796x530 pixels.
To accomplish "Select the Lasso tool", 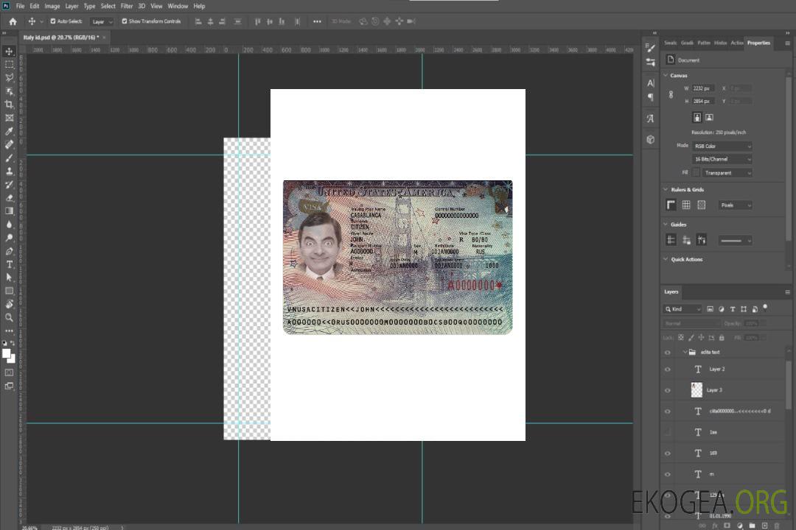I will (10, 77).
